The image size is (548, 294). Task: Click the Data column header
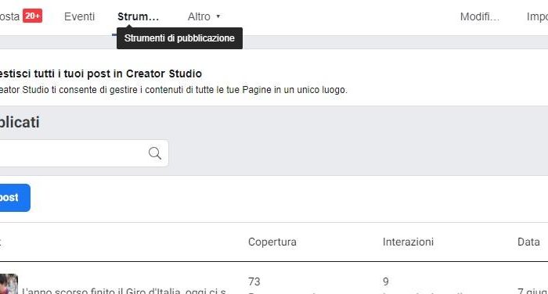[528, 242]
